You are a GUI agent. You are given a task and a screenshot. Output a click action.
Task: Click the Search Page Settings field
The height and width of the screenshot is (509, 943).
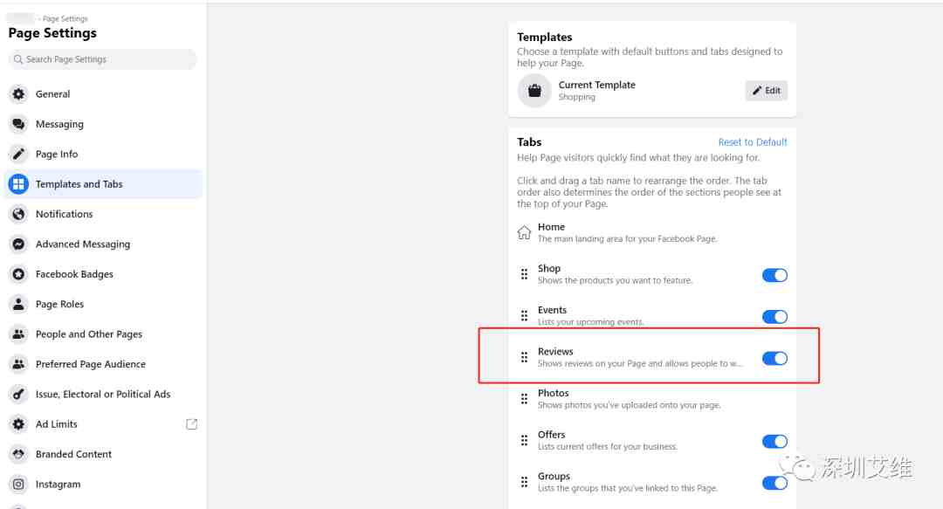point(103,59)
